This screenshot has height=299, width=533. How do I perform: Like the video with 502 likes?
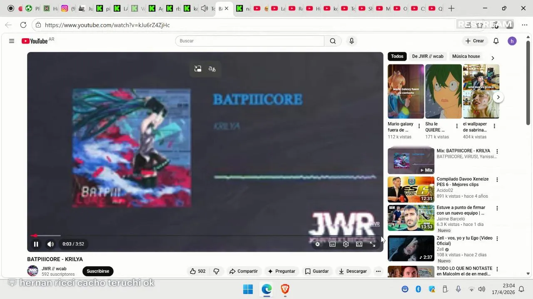(198, 271)
